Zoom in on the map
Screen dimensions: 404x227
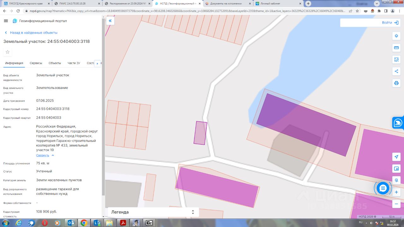click(x=396, y=192)
